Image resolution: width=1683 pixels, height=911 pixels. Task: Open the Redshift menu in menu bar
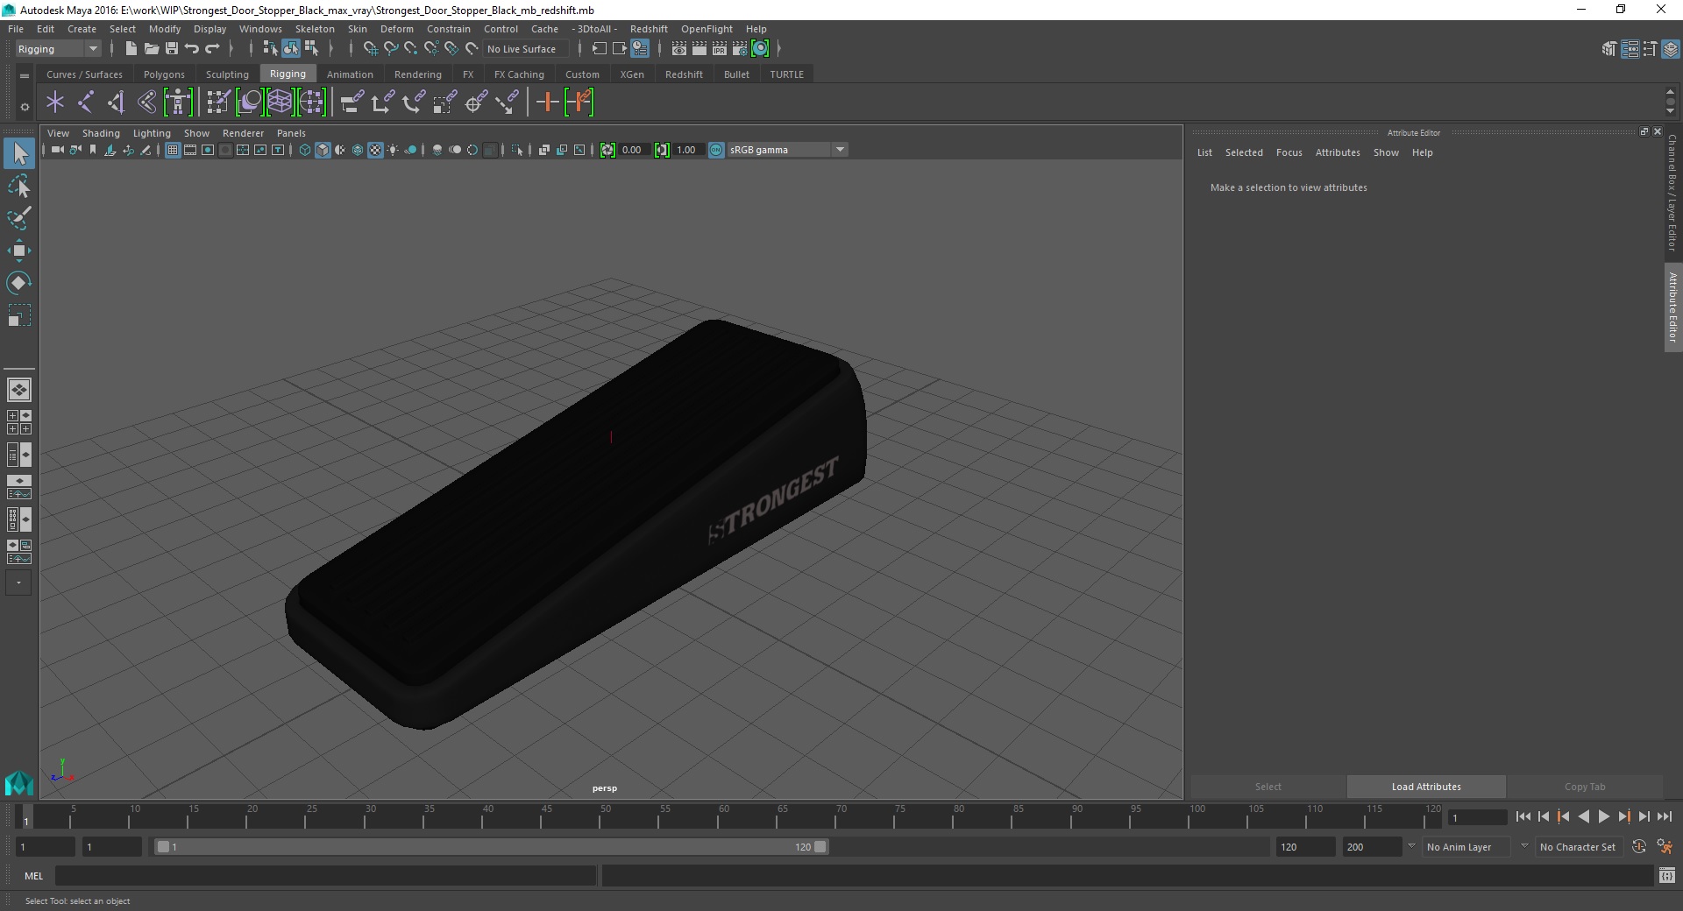point(649,29)
